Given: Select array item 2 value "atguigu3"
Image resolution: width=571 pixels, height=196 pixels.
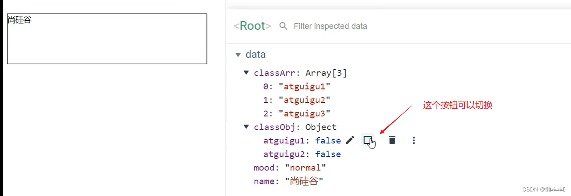Looking at the screenshot, I should pyautogui.click(x=304, y=114).
